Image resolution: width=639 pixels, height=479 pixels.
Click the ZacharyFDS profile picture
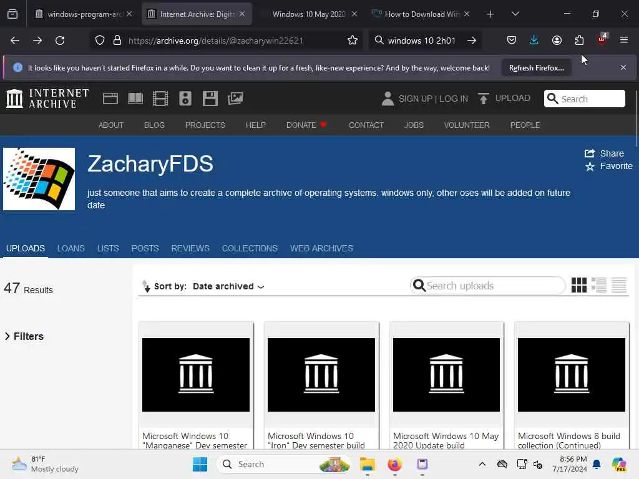(39, 179)
